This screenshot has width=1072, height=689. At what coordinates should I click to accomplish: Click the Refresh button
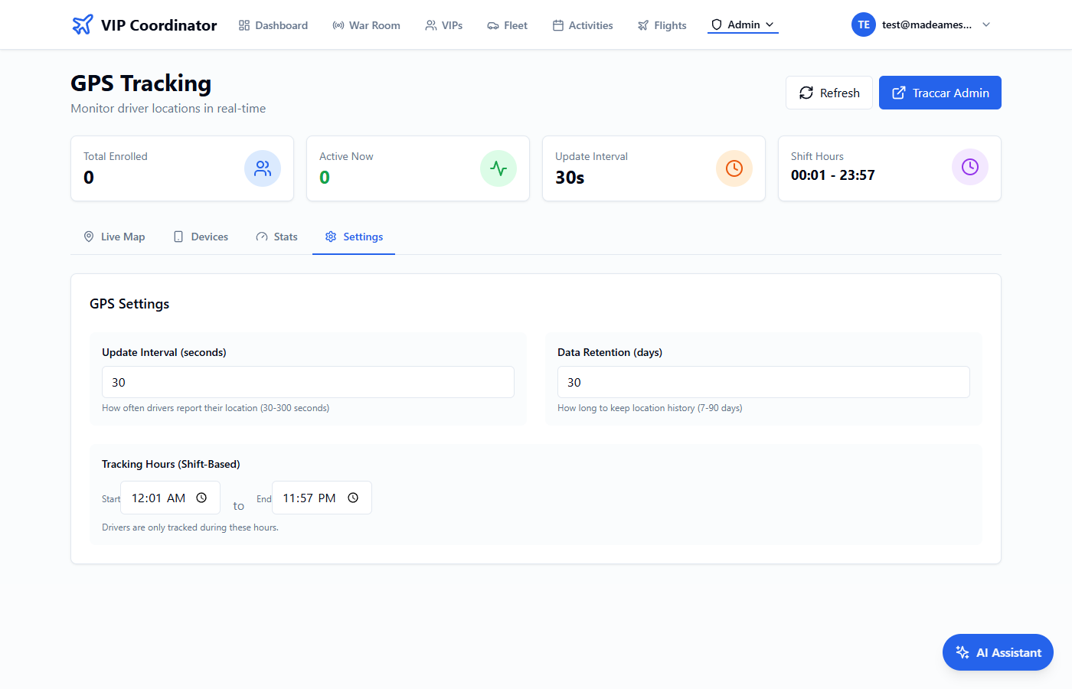click(x=829, y=93)
